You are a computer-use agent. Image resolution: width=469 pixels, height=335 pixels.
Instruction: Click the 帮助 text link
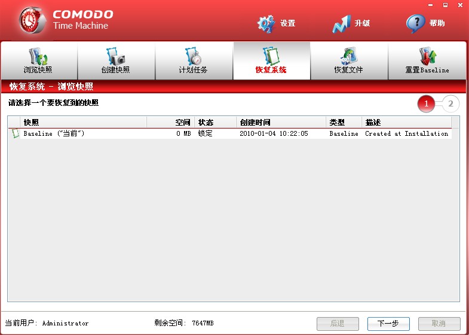coord(437,23)
